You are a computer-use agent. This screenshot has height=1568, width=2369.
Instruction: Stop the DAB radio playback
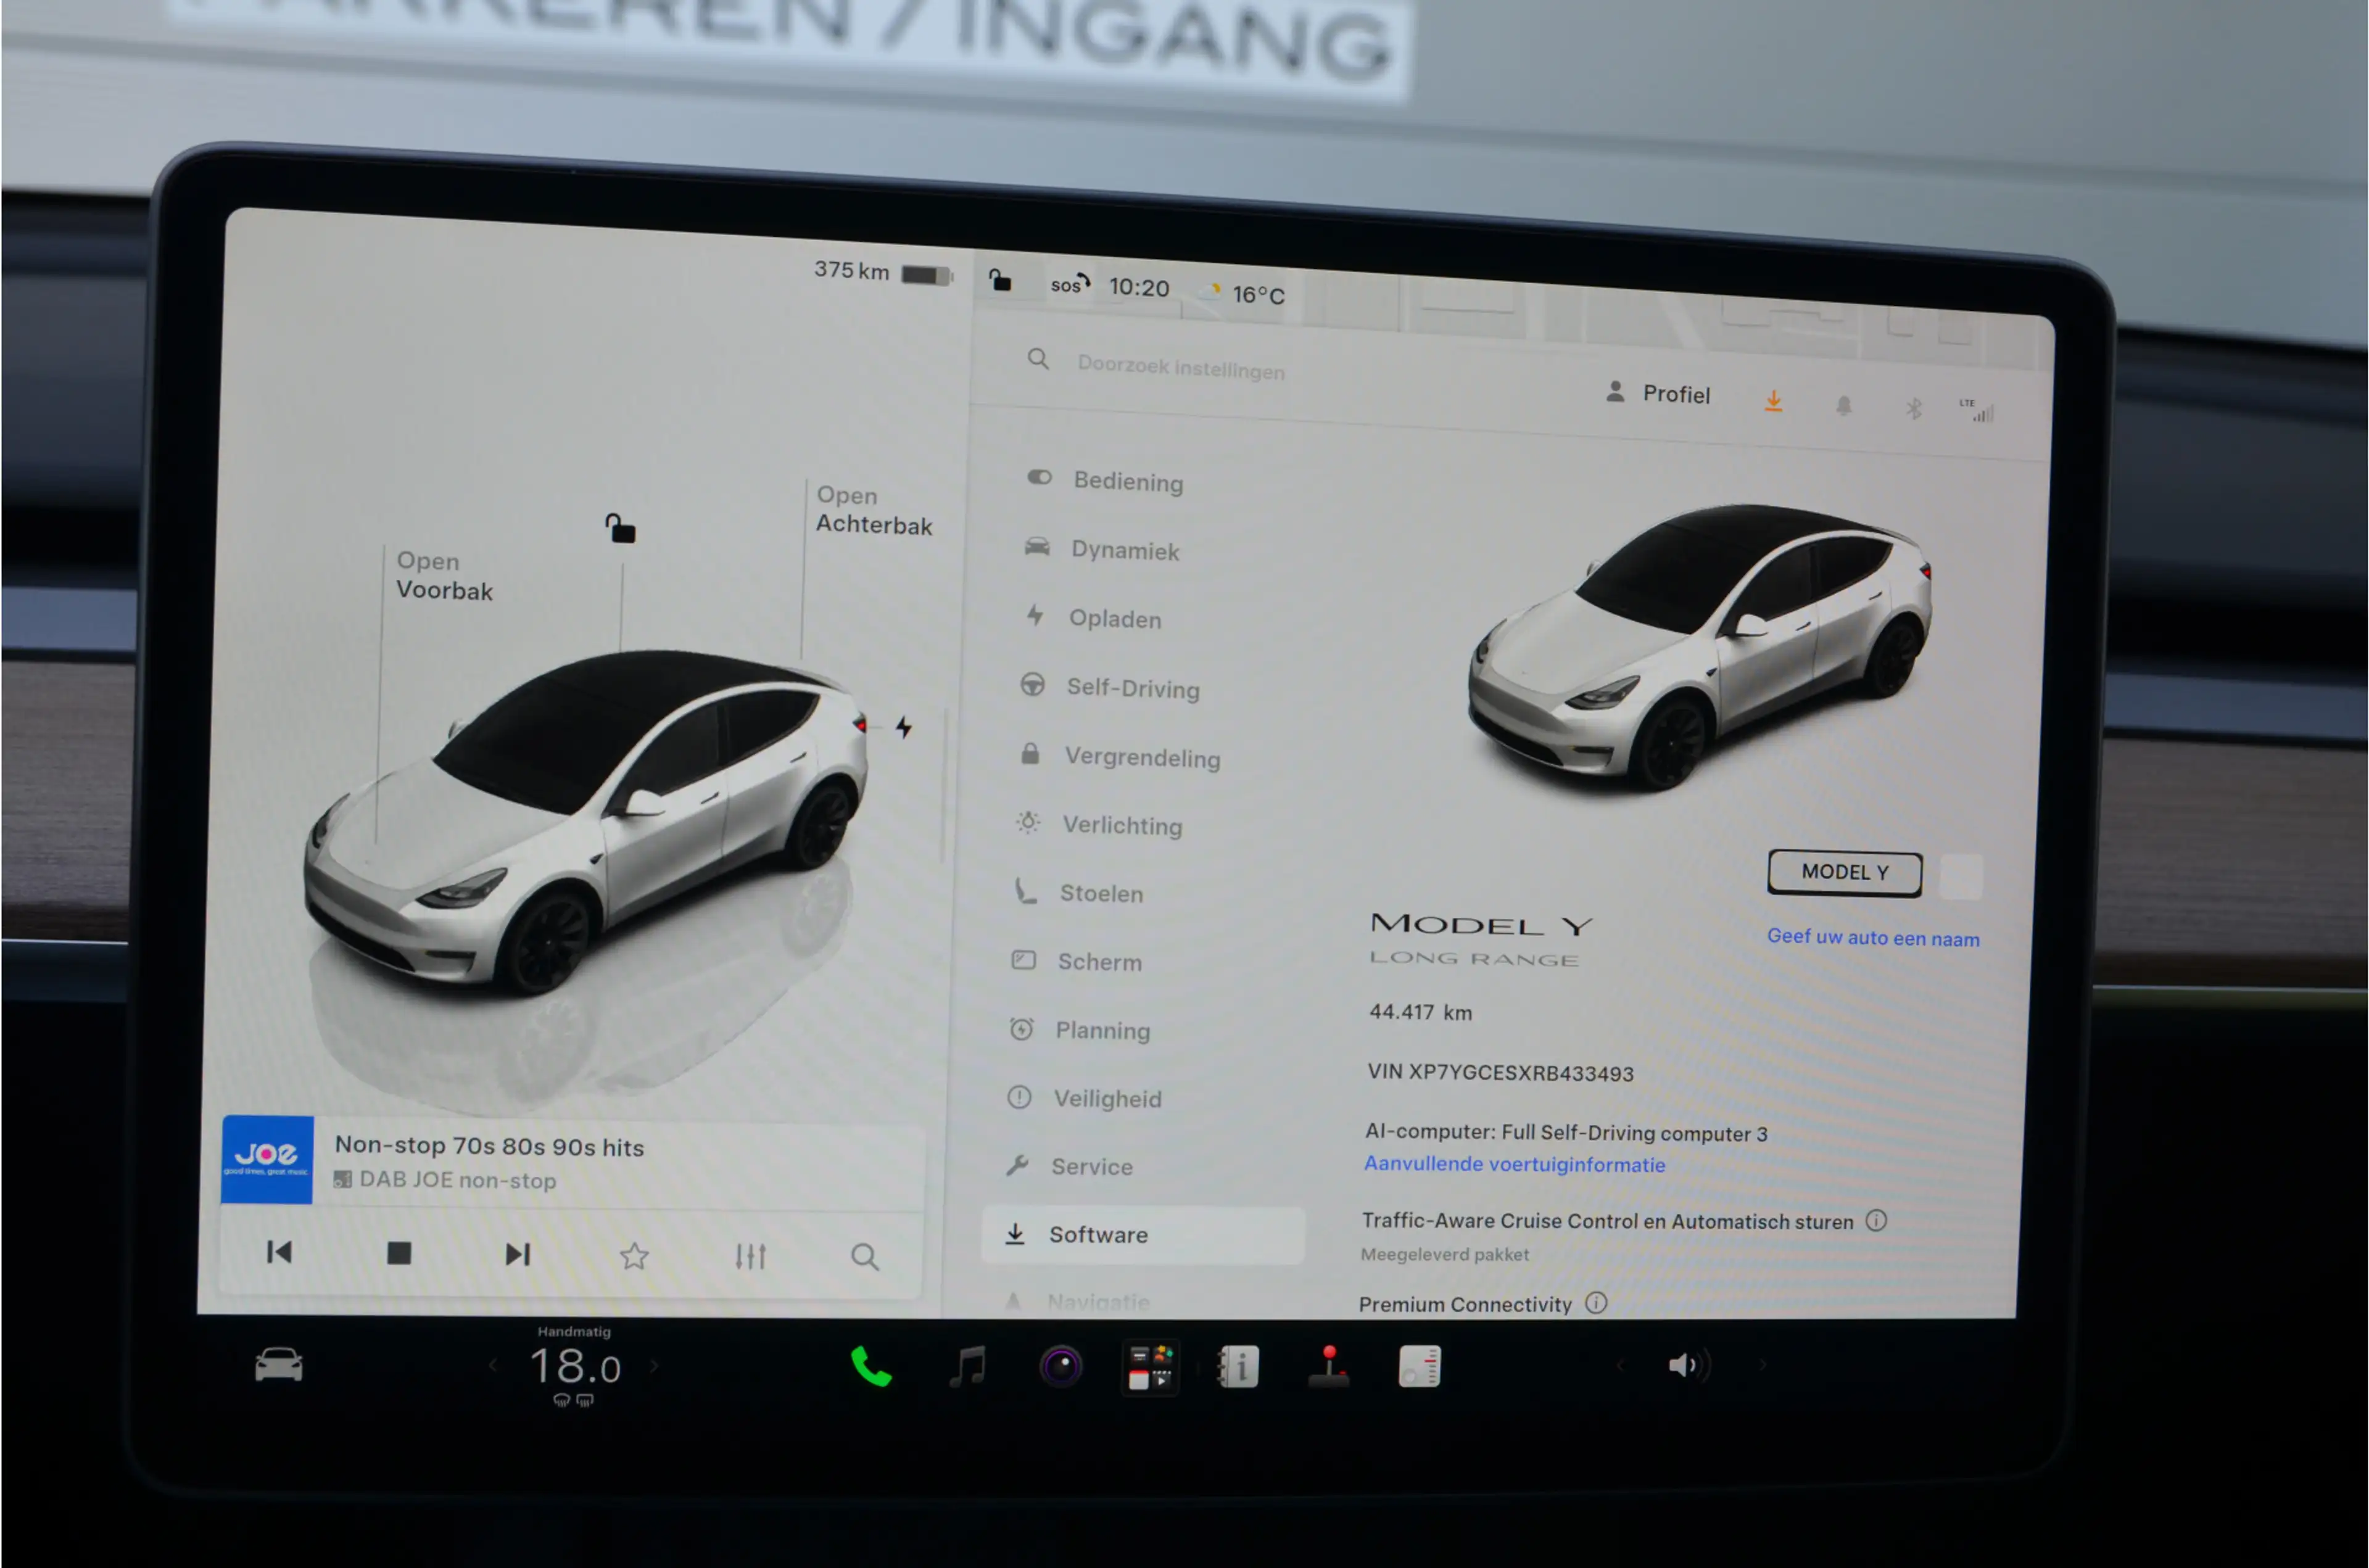(x=399, y=1253)
